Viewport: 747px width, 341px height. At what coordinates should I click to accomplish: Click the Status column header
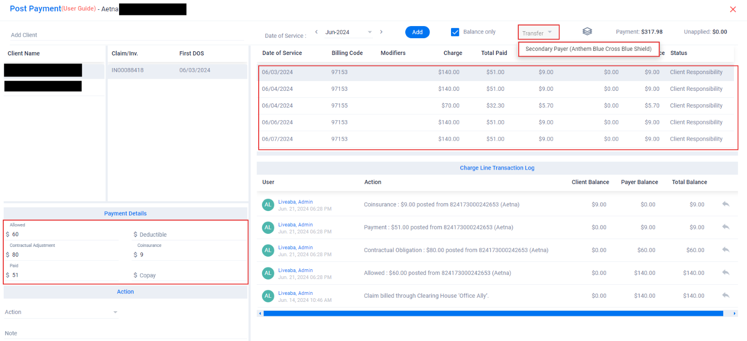[678, 53]
